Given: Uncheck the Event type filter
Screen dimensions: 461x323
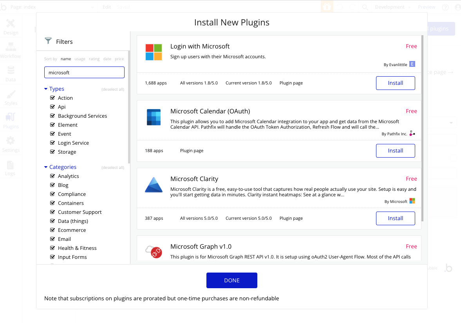Looking at the screenshot, I should (x=52, y=134).
